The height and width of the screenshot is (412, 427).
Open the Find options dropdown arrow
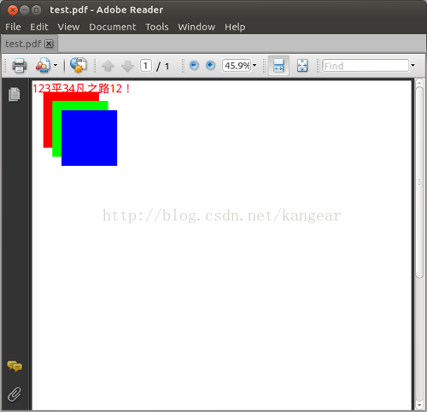412,65
